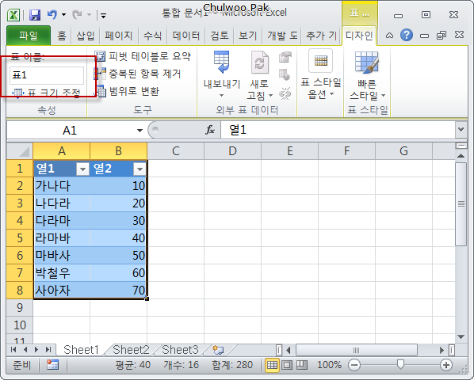Save the workbook using the floppy disk icon

click(35, 14)
